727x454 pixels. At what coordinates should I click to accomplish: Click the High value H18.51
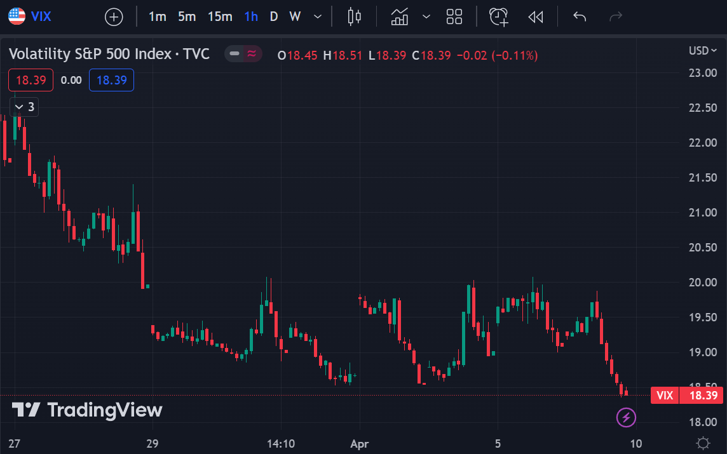coord(342,56)
